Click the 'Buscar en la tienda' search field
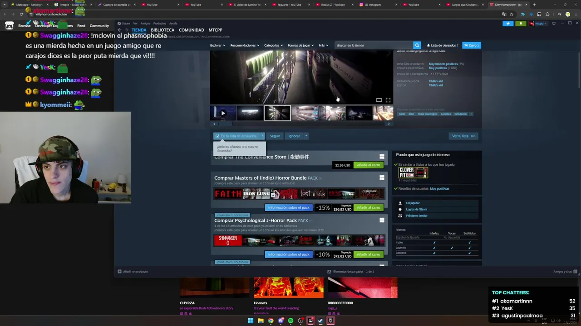Image resolution: width=581 pixels, height=326 pixels. (374, 45)
